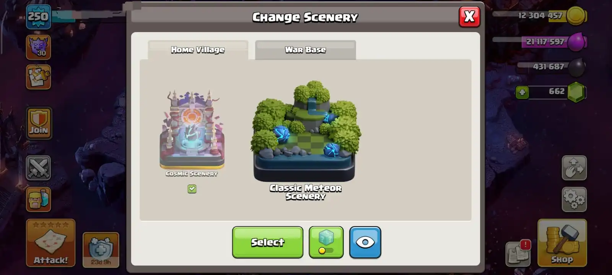612x275 pixels.
Task: Click the green checkmark under Cosmic Scenery
Action: pyautogui.click(x=192, y=189)
